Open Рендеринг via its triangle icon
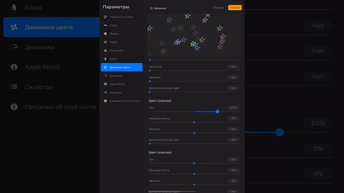Screen dimensions: 344x193 point(105,50)
